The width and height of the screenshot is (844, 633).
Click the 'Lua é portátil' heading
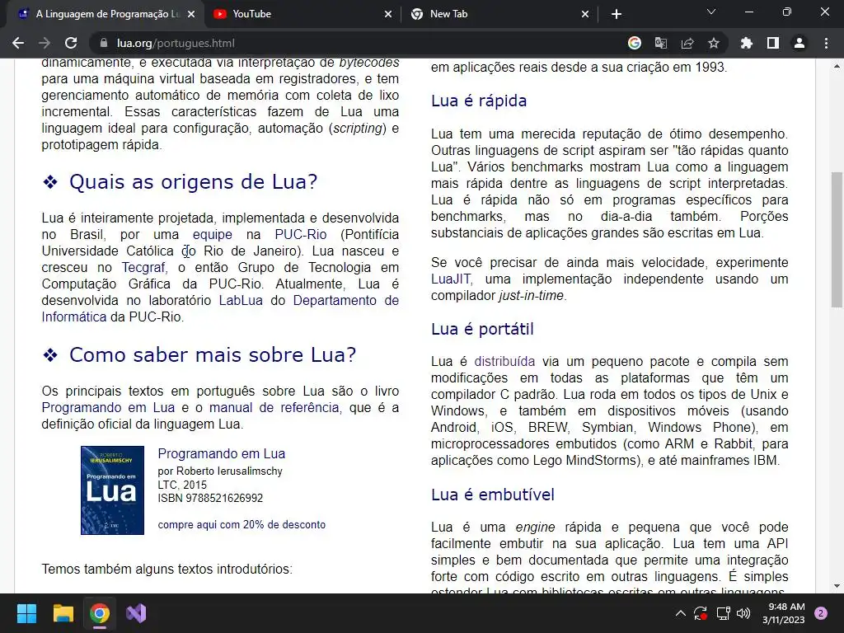coord(482,329)
